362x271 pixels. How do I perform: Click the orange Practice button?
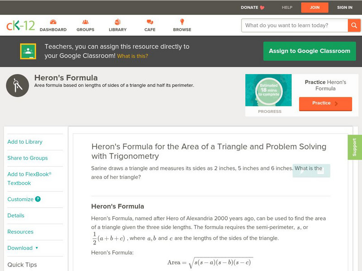[325, 103]
